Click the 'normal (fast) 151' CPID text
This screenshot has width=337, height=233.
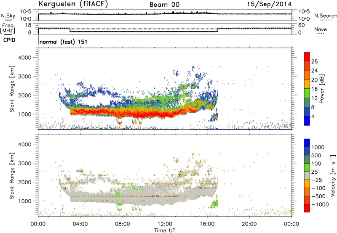(64, 42)
